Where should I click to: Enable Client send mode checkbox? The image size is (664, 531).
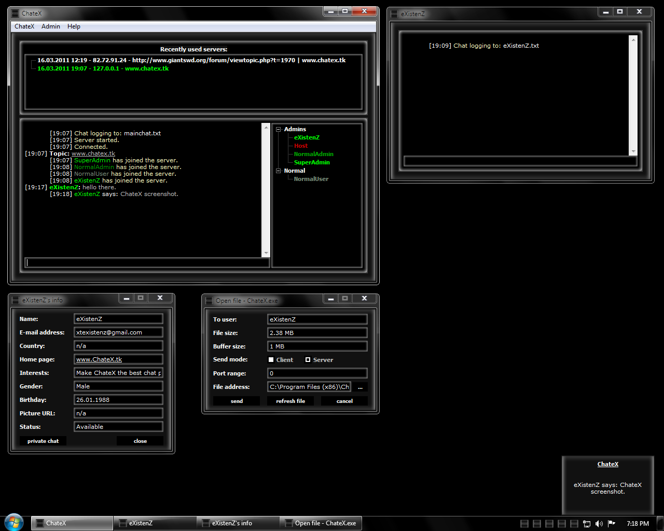point(271,360)
